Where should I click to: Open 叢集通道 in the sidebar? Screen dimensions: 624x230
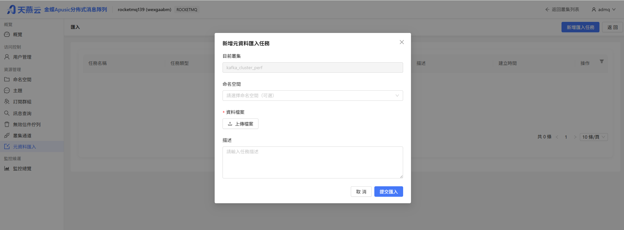point(32,136)
